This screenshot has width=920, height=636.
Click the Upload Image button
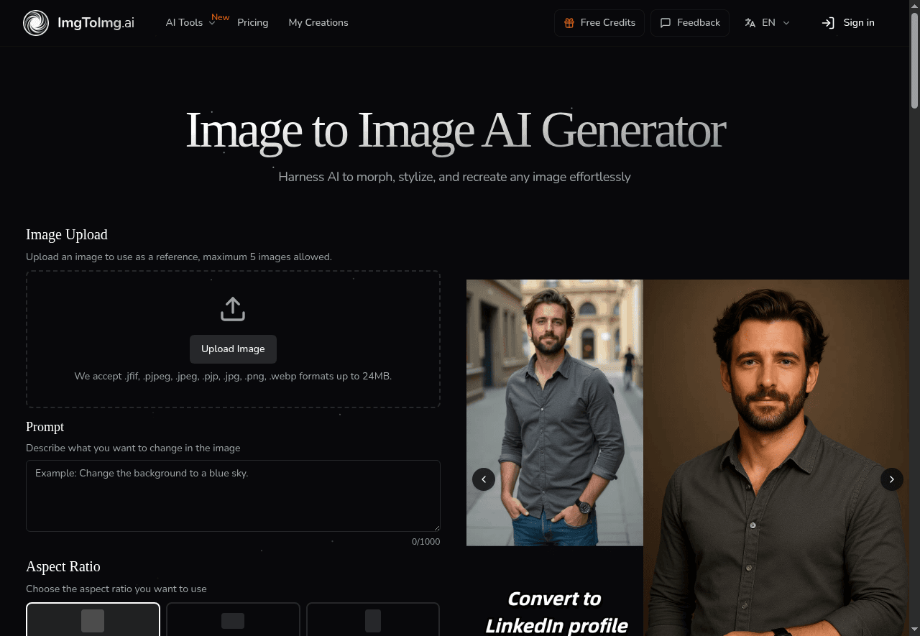233,349
